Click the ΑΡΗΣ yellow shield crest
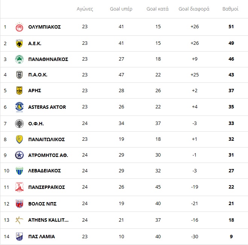 pos(19,91)
